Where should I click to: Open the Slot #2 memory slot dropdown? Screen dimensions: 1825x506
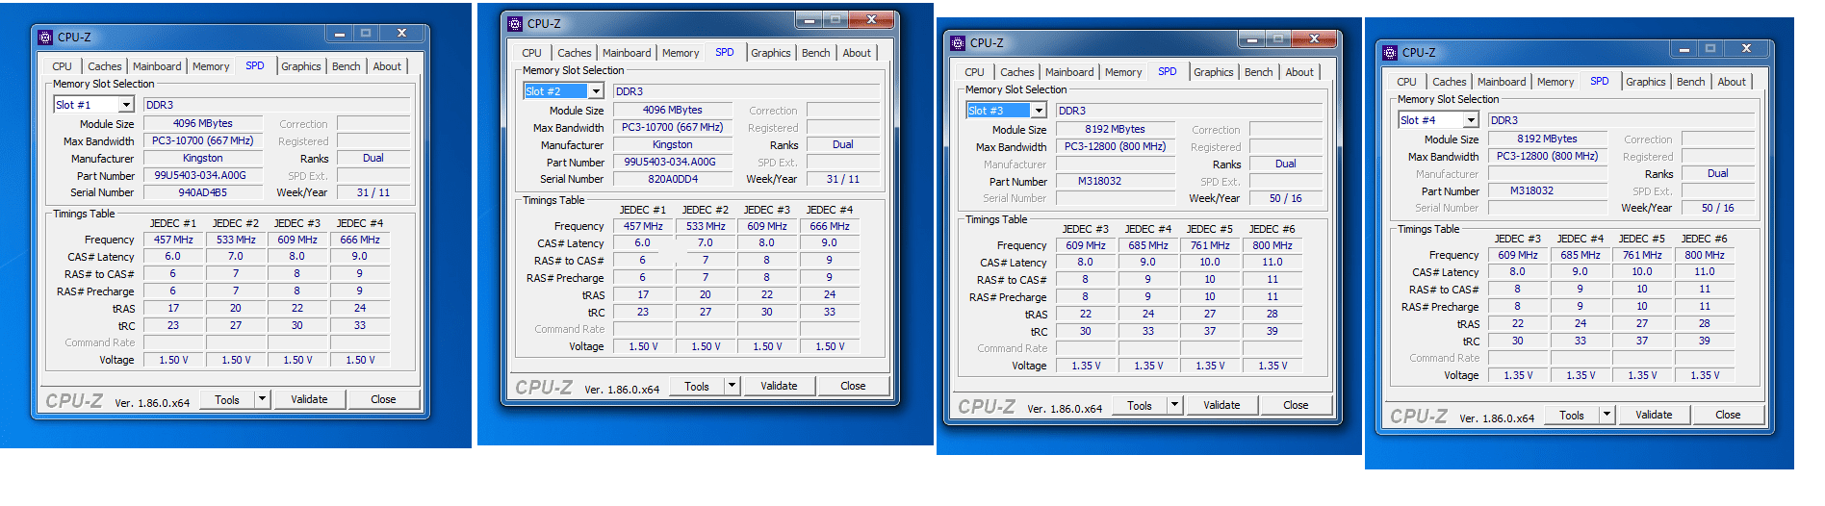596,91
